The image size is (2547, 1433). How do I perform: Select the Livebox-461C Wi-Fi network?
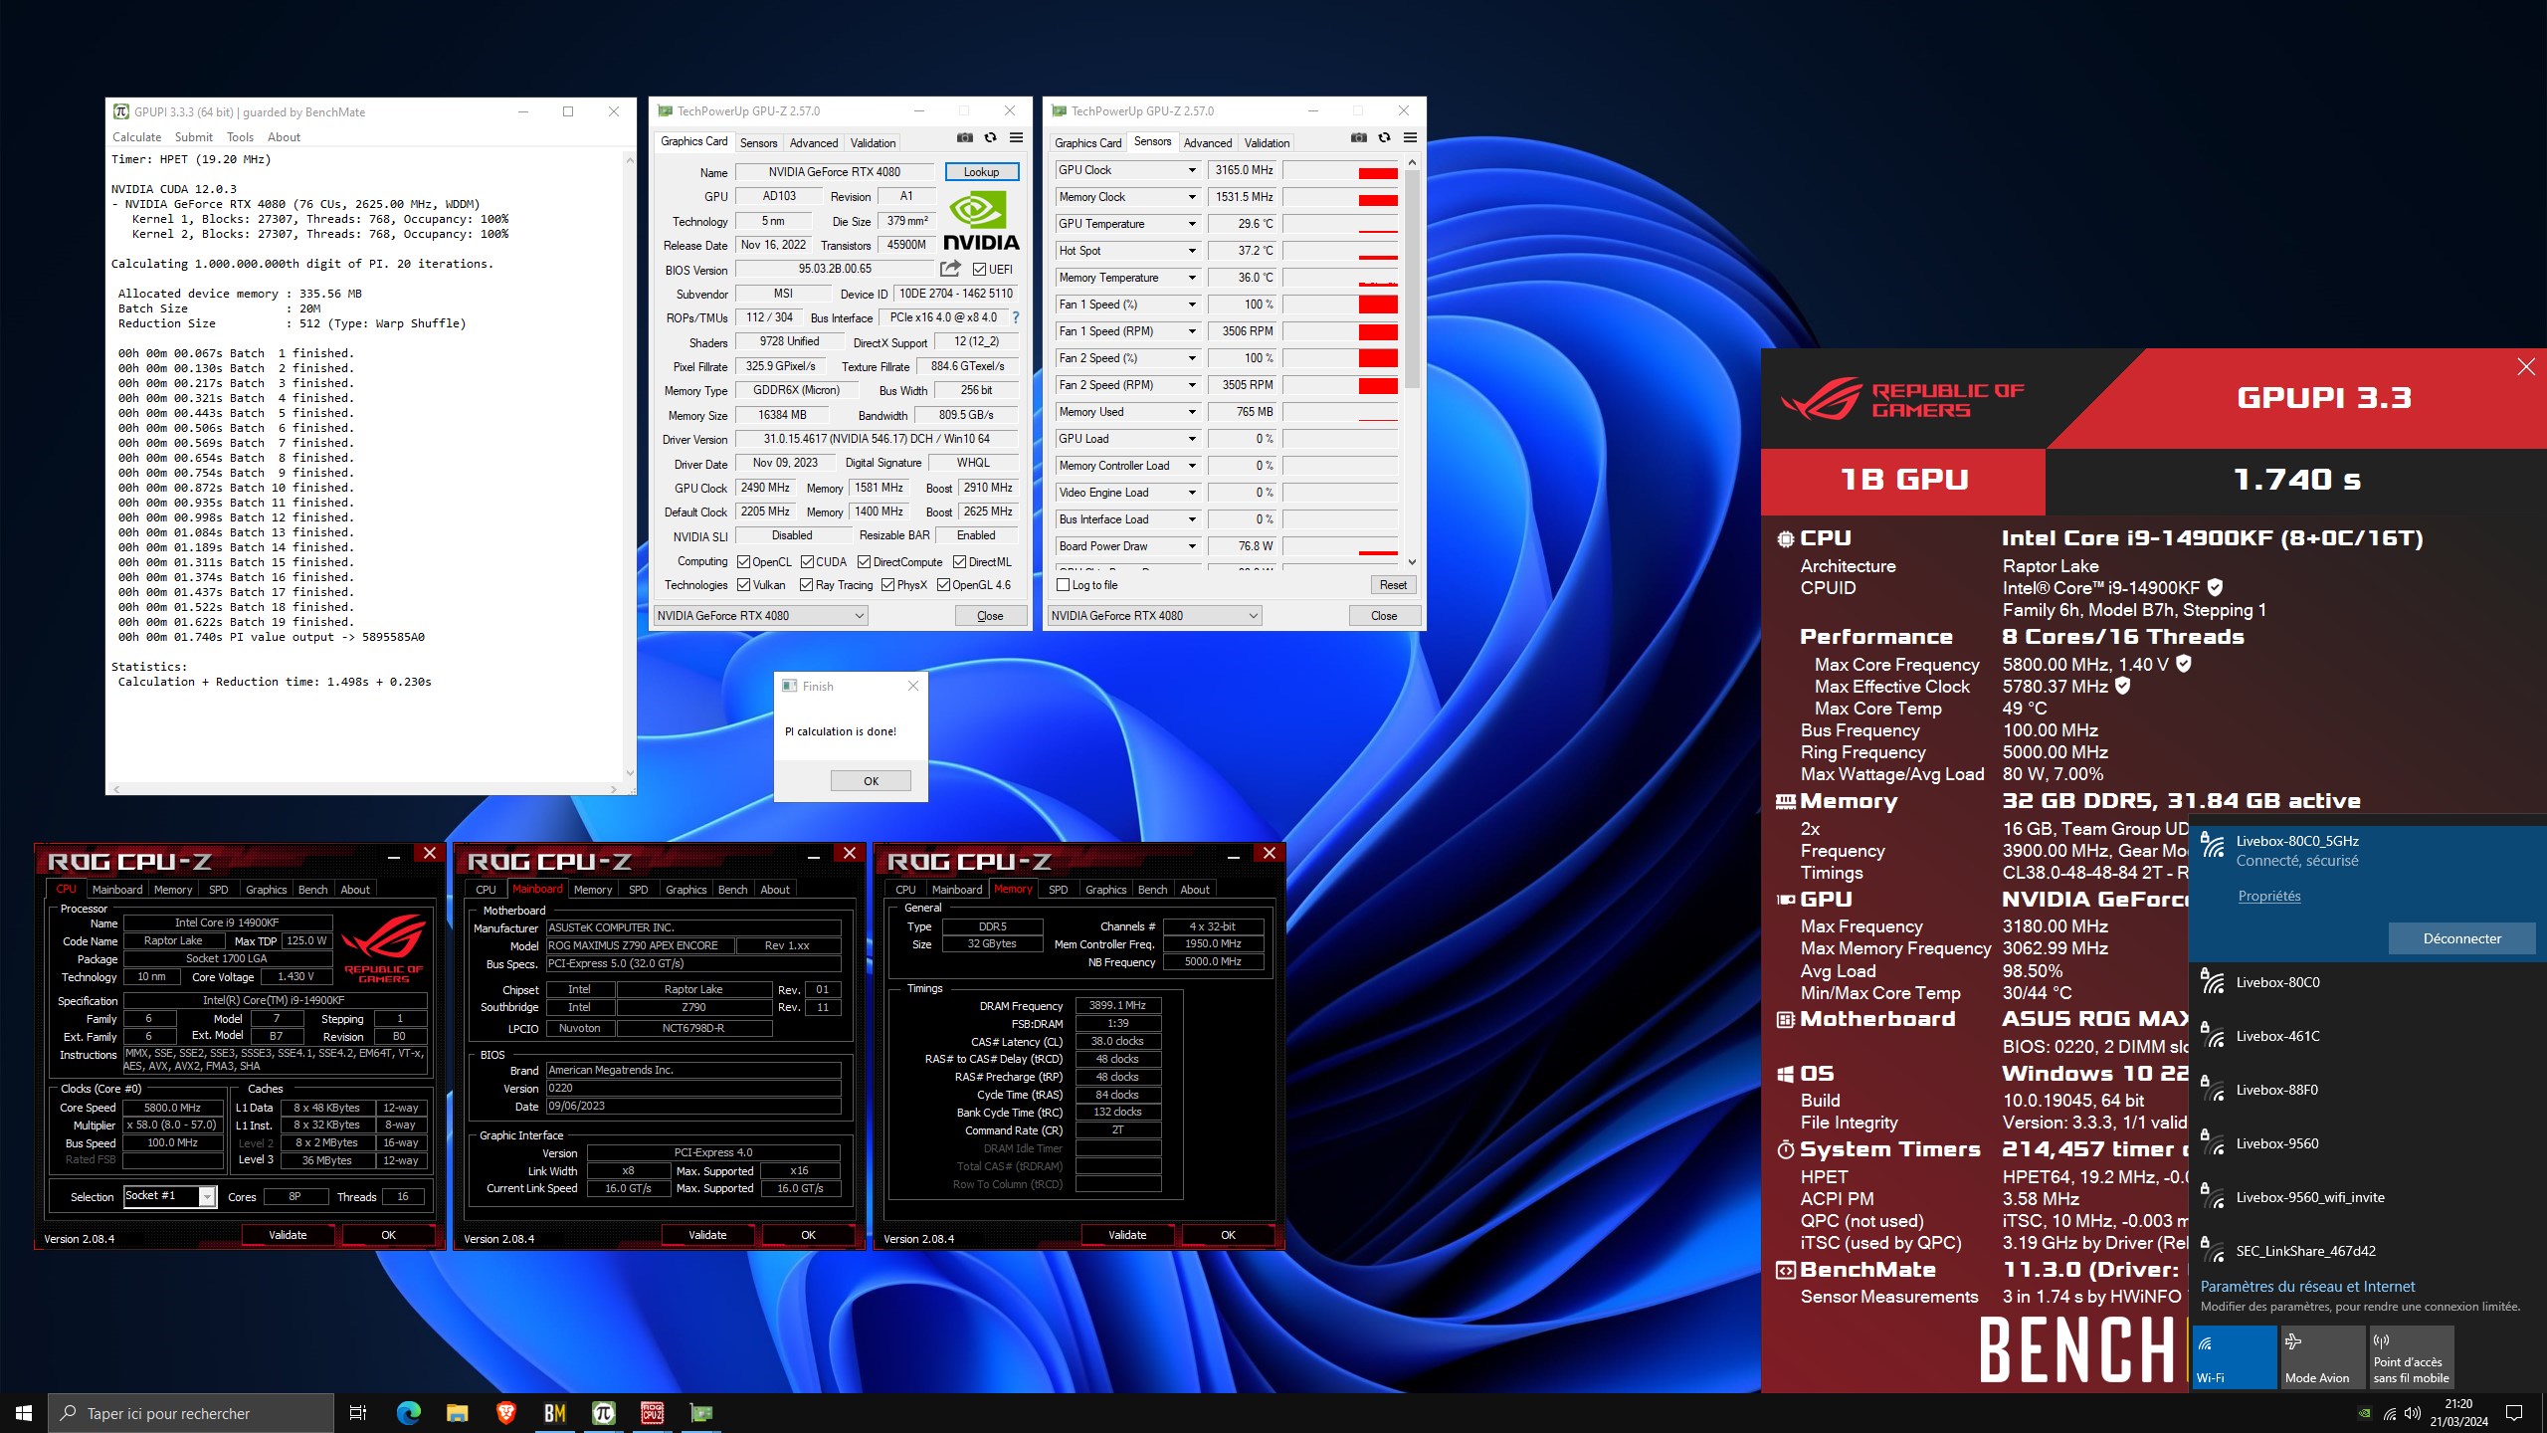(2367, 1036)
